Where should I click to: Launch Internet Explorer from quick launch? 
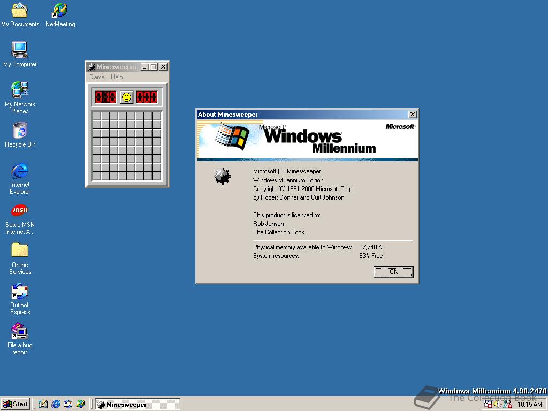[56, 405]
